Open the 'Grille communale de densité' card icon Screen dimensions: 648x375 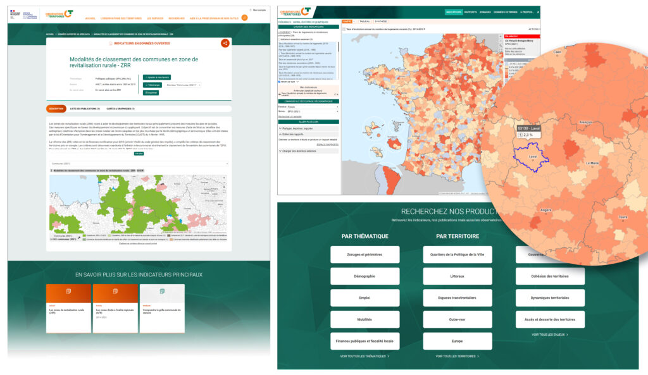[x=162, y=291]
